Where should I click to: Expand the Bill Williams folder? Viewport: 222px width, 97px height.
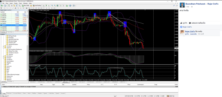tap(3, 56)
